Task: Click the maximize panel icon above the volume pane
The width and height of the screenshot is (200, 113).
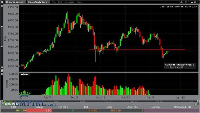Action: pyautogui.click(x=2, y=67)
